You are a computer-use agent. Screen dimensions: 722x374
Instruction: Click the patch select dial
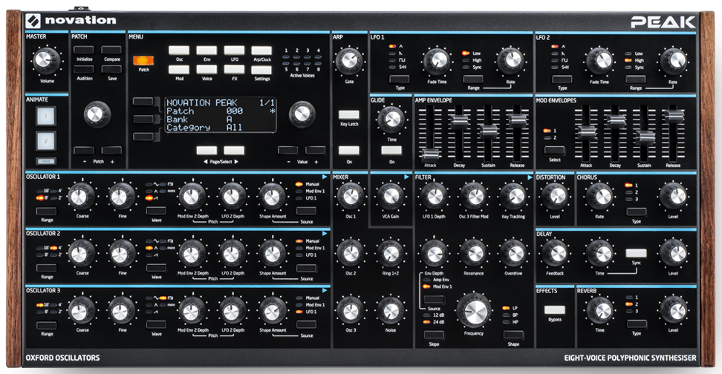97,114
